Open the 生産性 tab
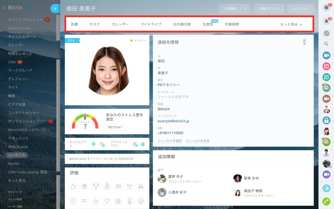 208,24
